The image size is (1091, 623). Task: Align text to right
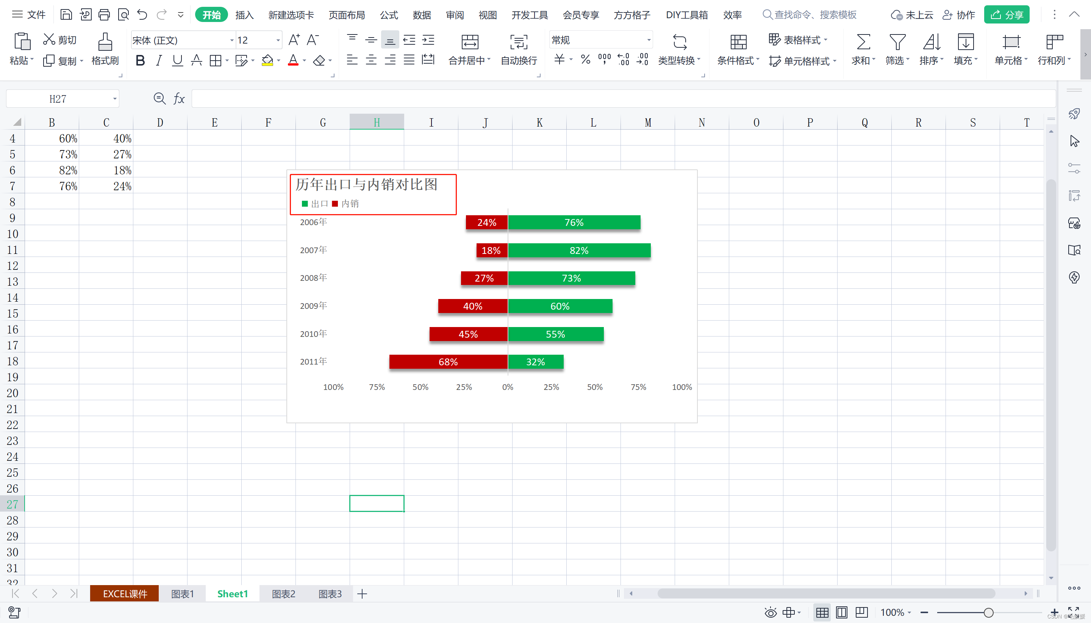390,60
